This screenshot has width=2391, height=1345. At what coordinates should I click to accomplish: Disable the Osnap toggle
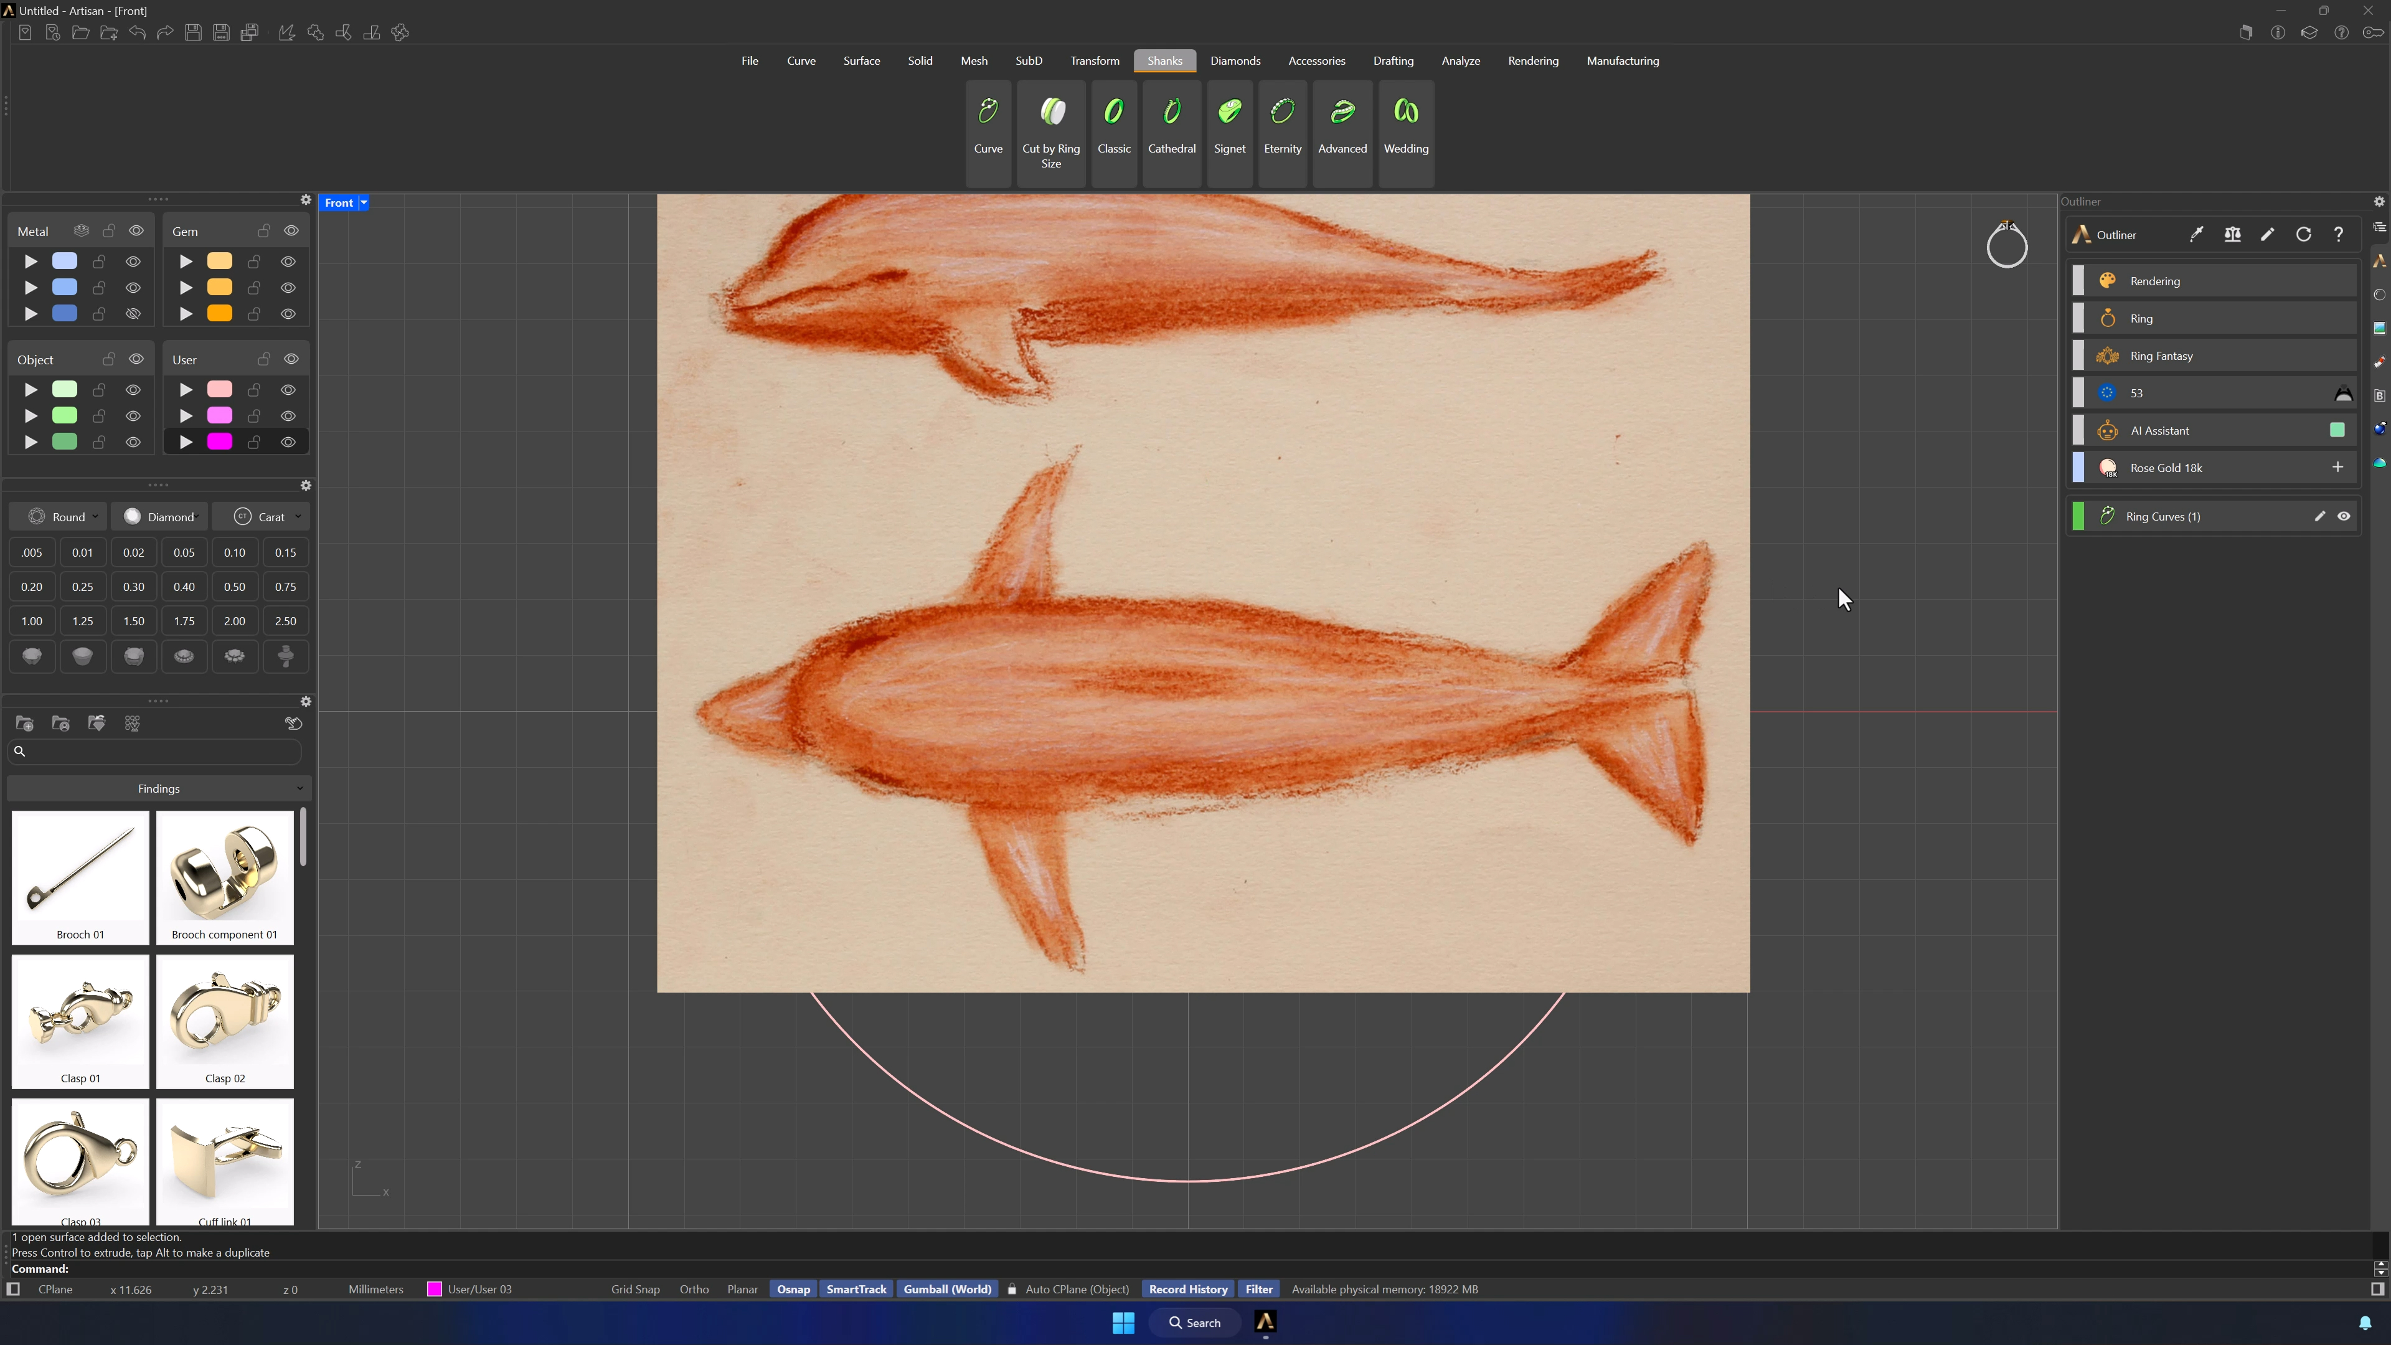[x=793, y=1290]
